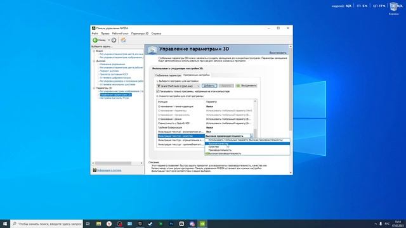406x228 pixels.
Task: Toggle show only programs found checkbox
Action: pos(158,91)
